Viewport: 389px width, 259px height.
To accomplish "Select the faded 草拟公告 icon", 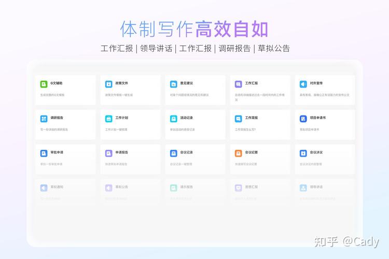I will [109, 188].
